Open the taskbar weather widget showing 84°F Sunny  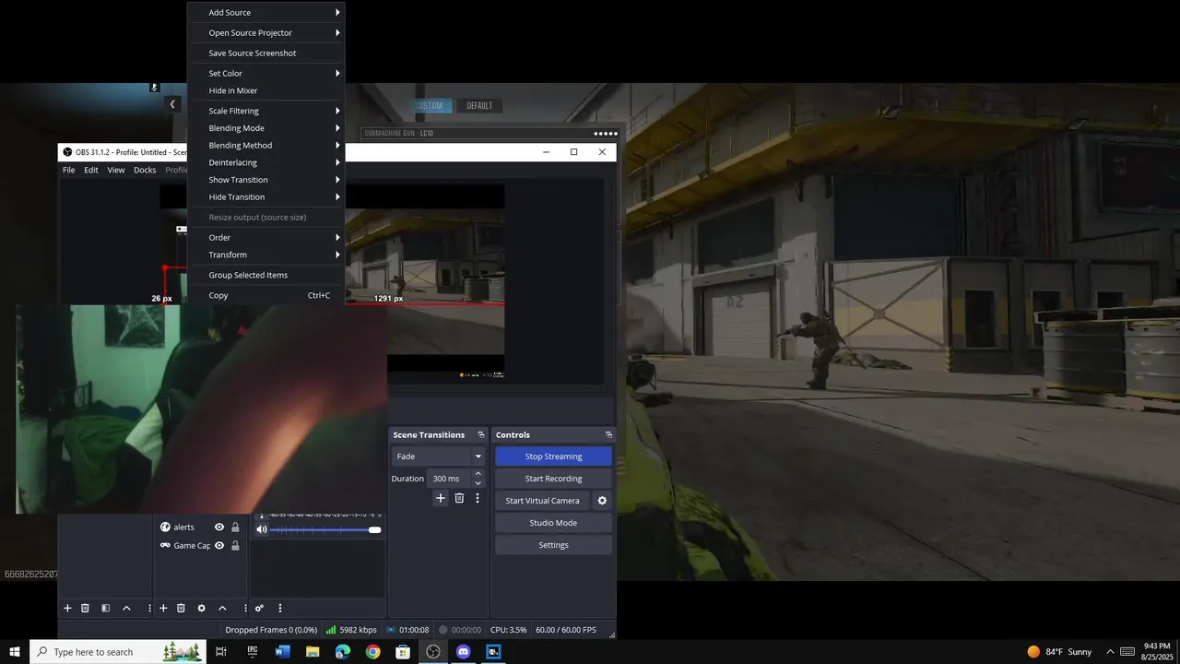tap(1060, 652)
